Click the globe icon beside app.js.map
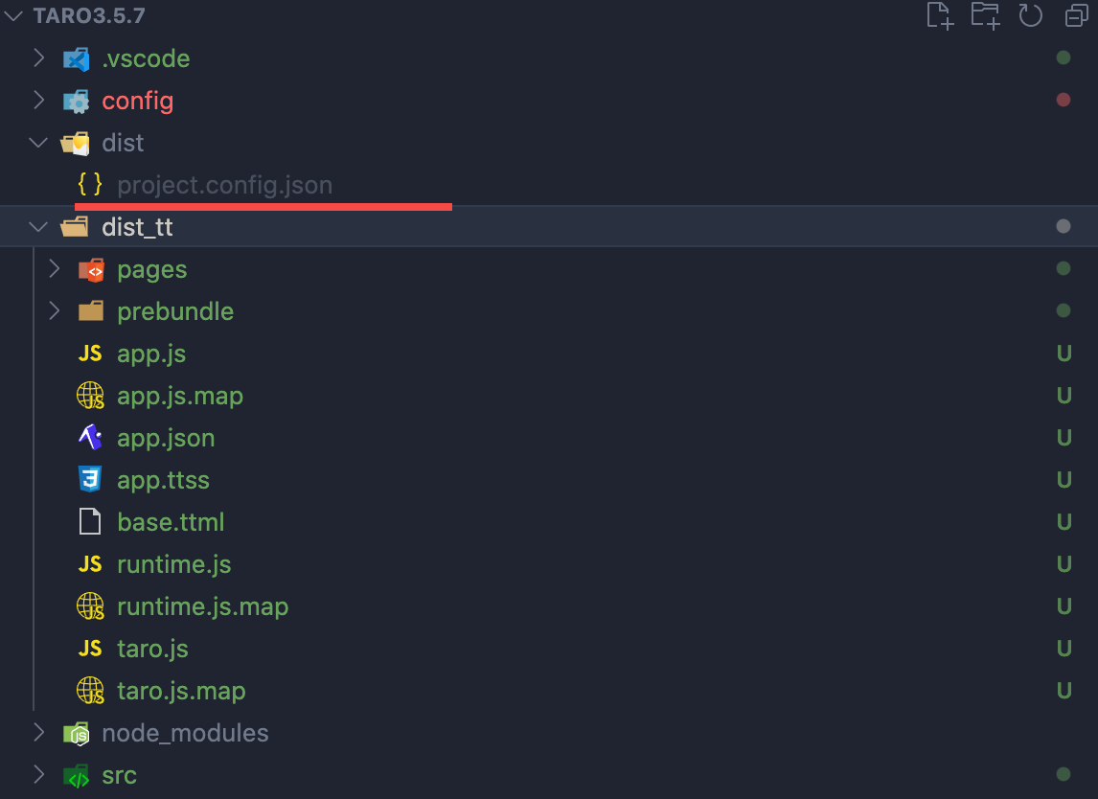This screenshot has width=1098, height=799. tap(90, 395)
